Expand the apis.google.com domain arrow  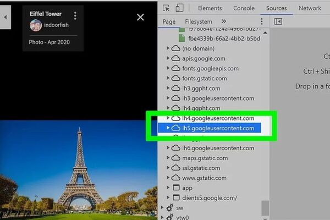coord(168,58)
